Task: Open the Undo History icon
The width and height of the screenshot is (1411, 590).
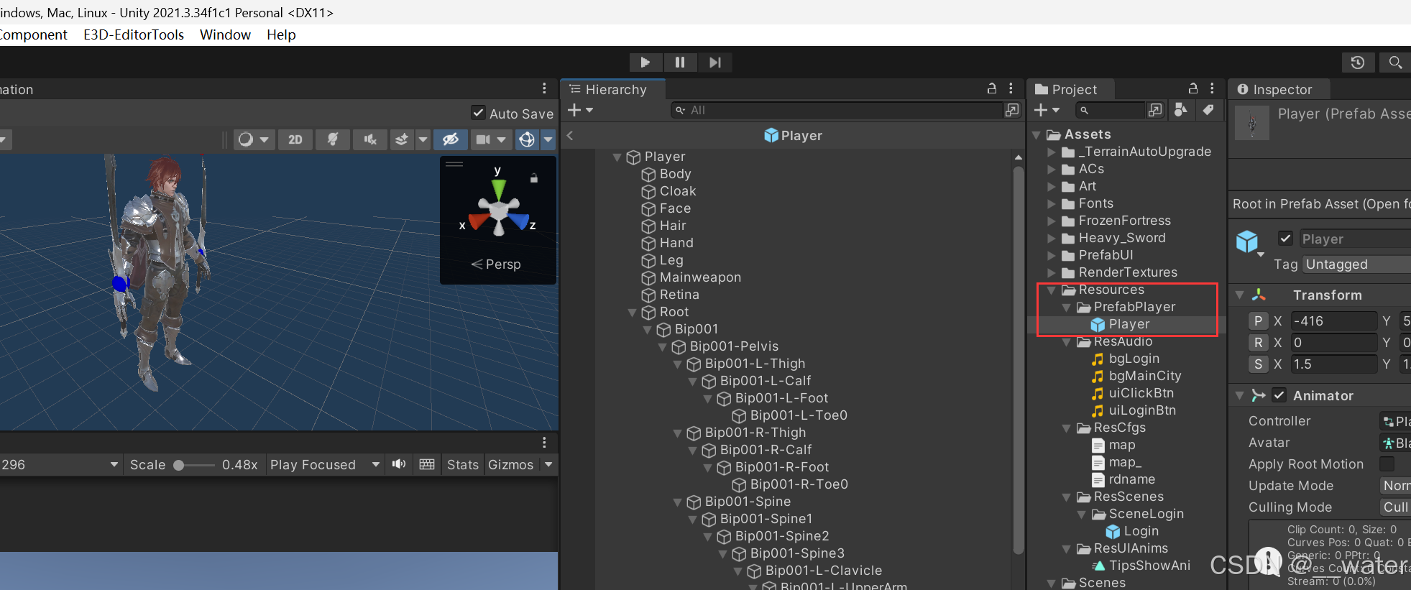Action: 1358,63
